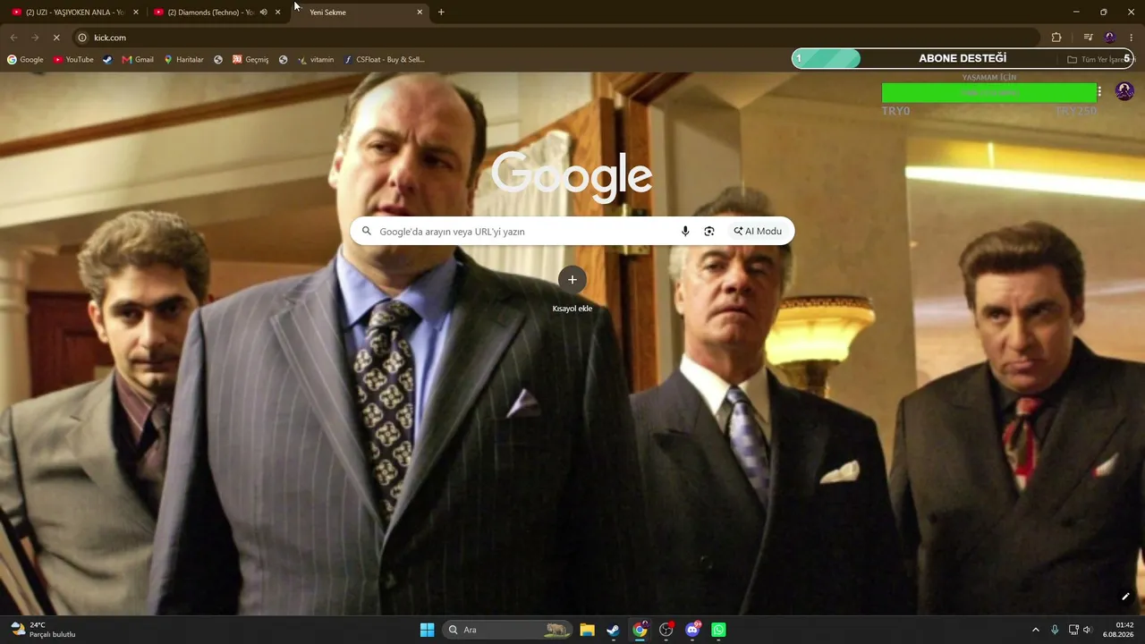Open the Windows Start menu
Viewport: 1145px width, 644px height.
(427, 630)
